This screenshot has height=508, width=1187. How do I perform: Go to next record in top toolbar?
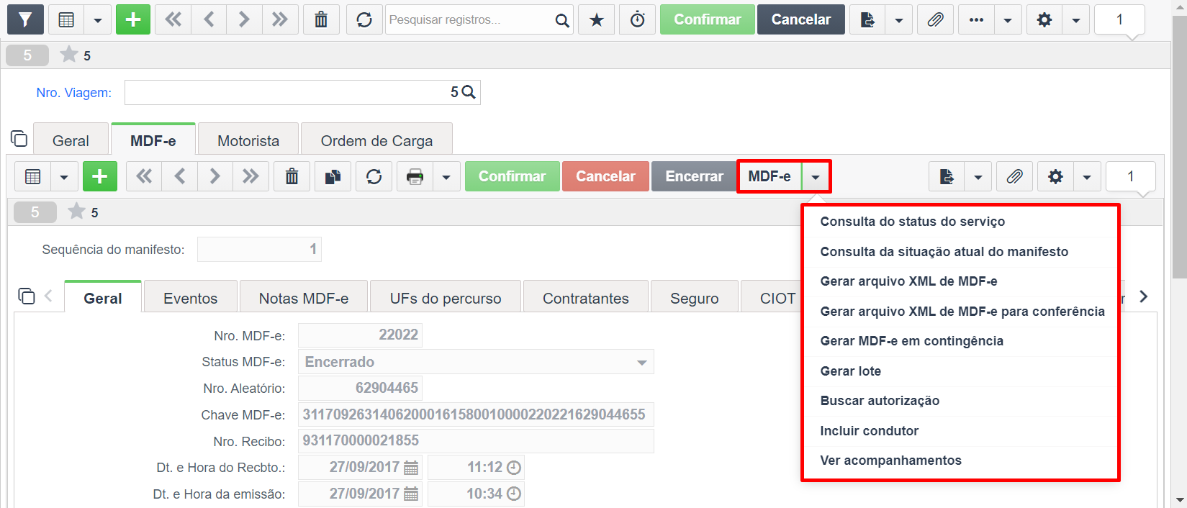[x=244, y=19]
